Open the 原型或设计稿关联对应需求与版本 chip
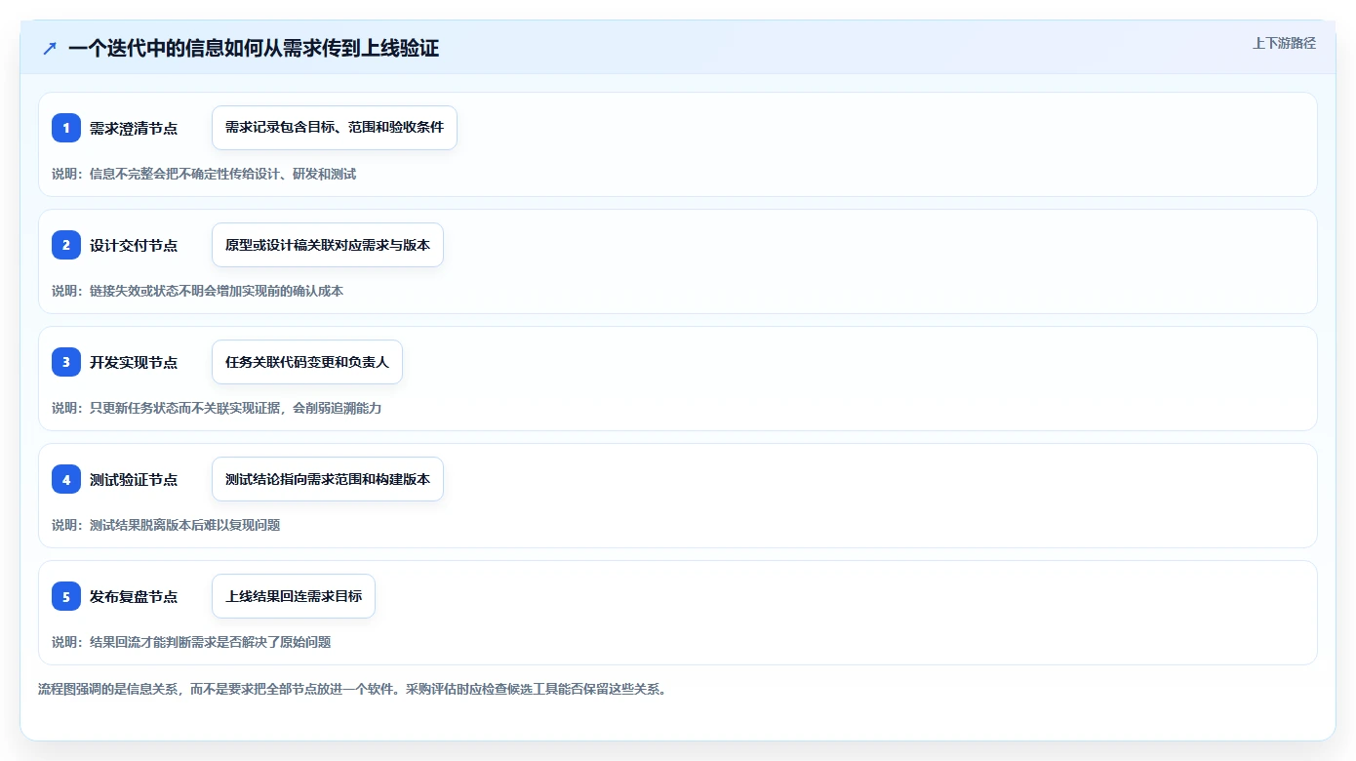 (328, 245)
